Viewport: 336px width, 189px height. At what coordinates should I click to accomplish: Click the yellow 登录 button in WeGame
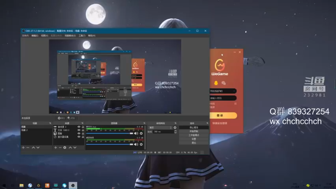click(223, 115)
